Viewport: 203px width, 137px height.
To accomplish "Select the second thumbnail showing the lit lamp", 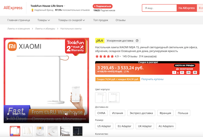I will pyautogui.click(x=27, y=131).
